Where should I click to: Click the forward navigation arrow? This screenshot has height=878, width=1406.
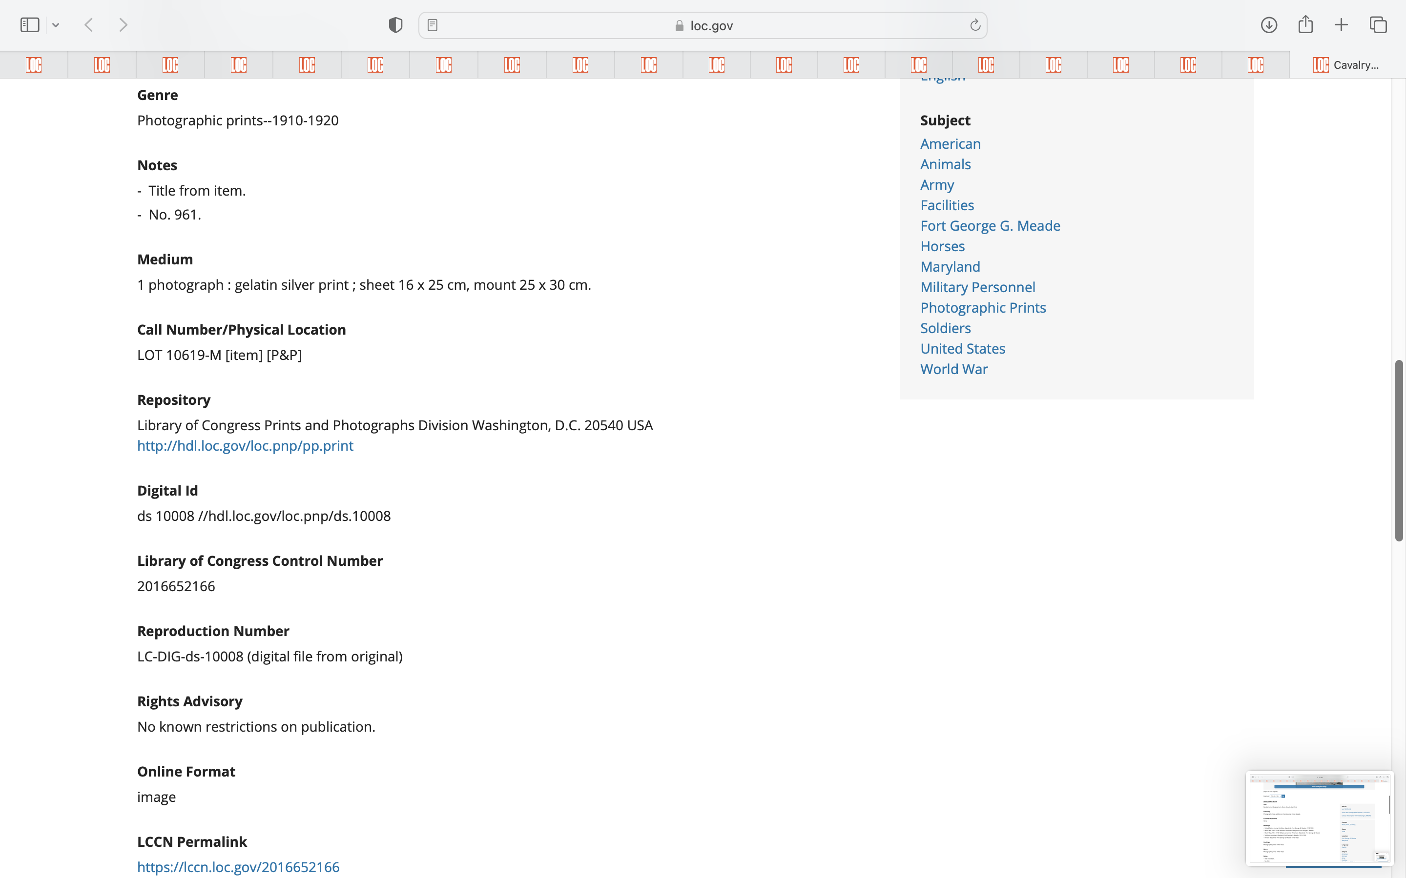pos(123,25)
